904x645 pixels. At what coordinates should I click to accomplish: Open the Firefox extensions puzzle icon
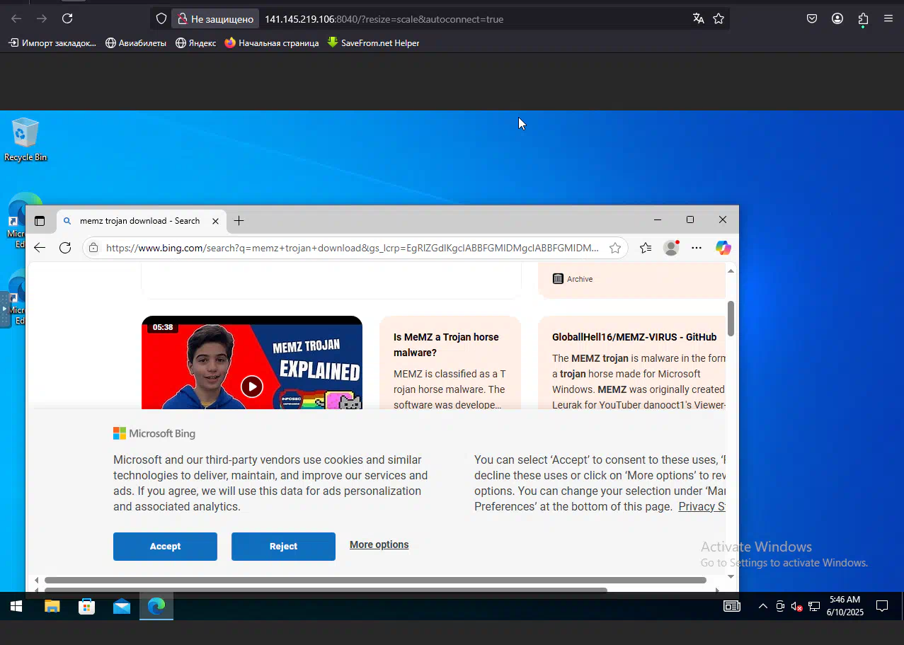pyautogui.click(x=863, y=19)
